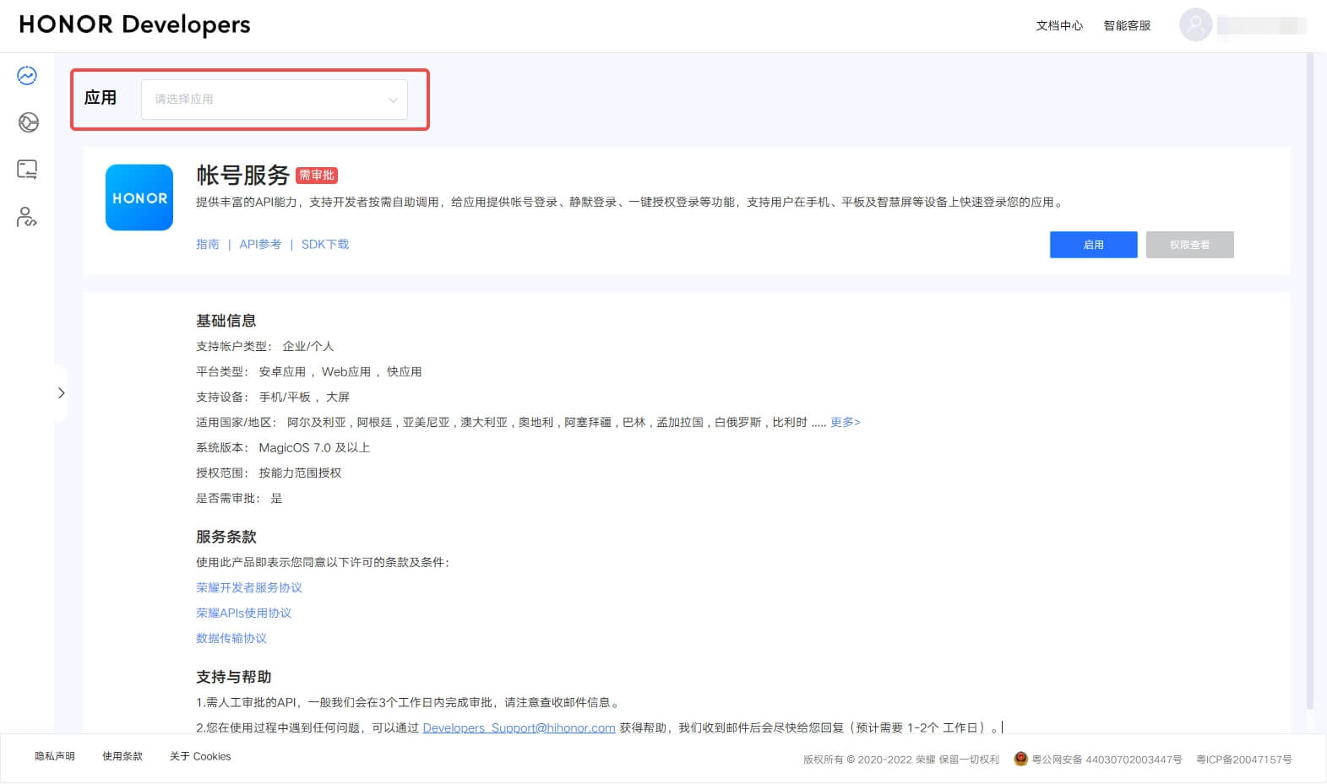
Task: Open the 荣耀开发者服务协议 link
Action: [249, 587]
